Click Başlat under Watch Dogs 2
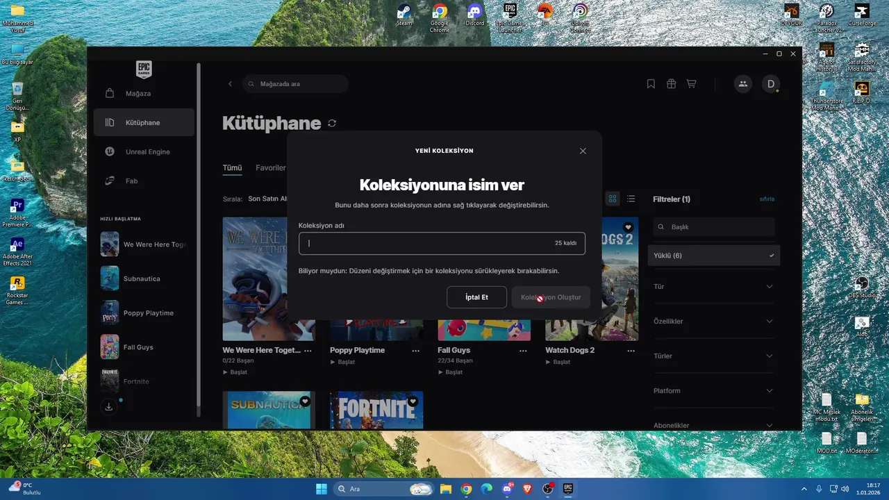889x500 pixels. click(x=558, y=362)
